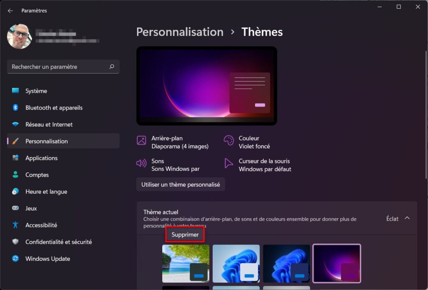
Task: Click the Supprimer context option
Action: click(x=185, y=234)
